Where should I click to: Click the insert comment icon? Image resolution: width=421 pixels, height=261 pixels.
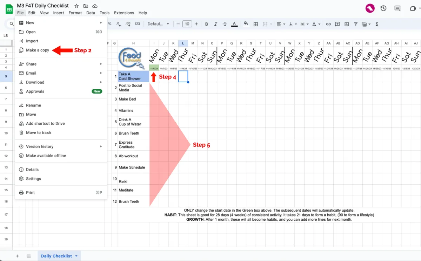point(338,24)
